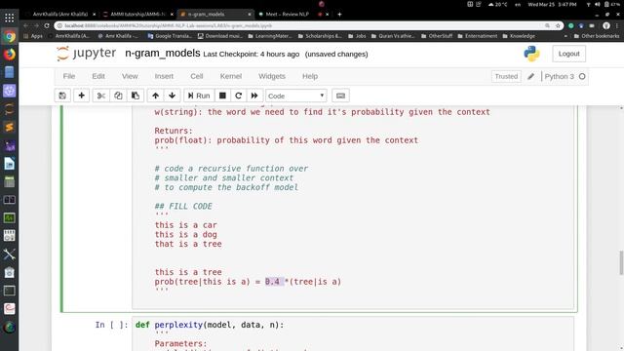Open the applications grid launcher

click(9, 18)
